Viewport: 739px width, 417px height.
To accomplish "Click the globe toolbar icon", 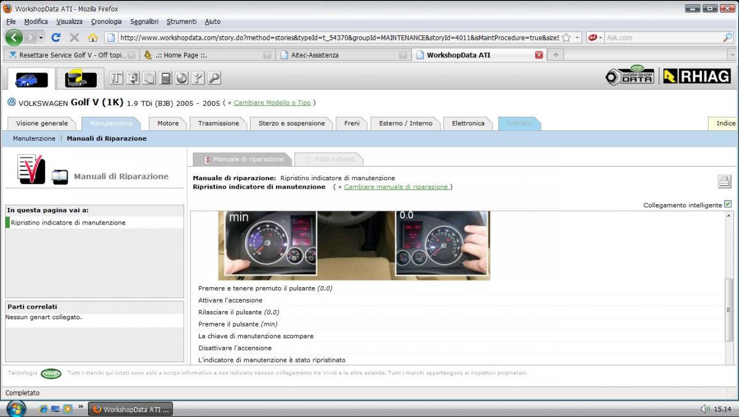I will (181, 78).
